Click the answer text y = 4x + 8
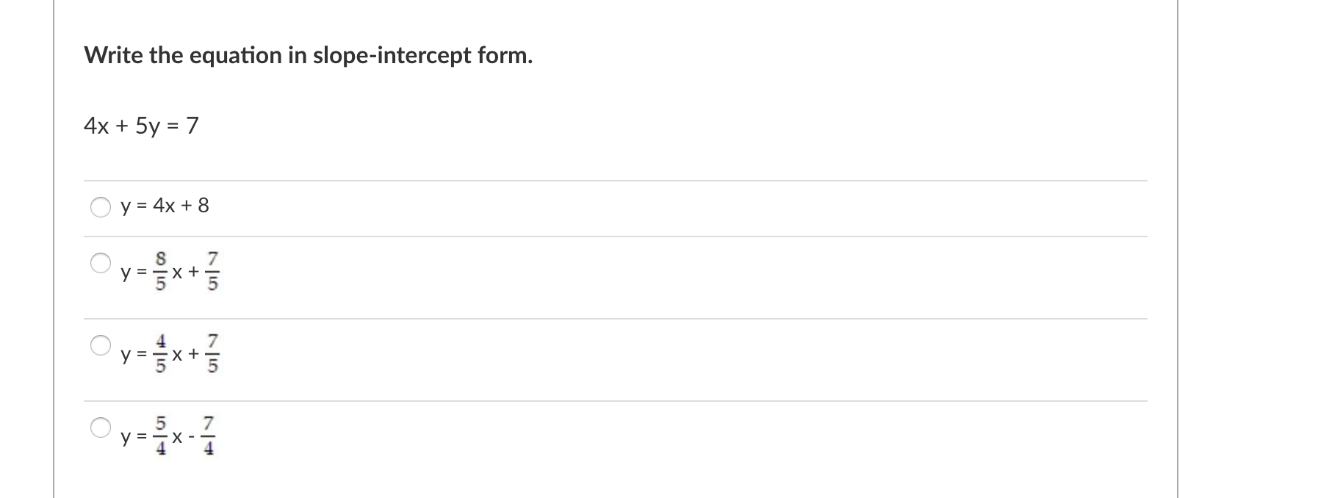The height and width of the screenshot is (498, 1343). click(163, 207)
